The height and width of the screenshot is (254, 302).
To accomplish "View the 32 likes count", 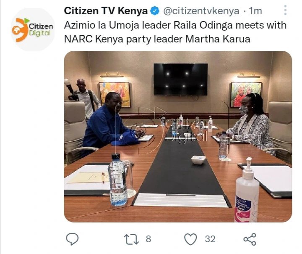I will [x=210, y=239].
